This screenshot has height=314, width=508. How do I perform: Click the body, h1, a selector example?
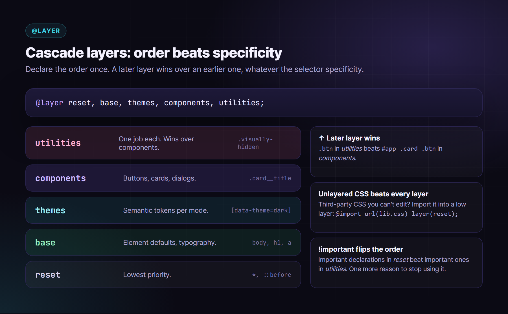271,243
